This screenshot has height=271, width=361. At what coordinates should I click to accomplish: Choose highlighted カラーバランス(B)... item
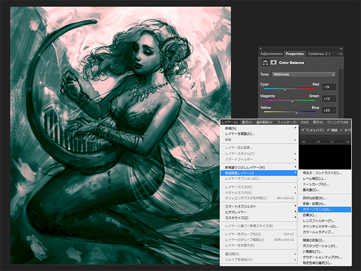pos(325,209)
